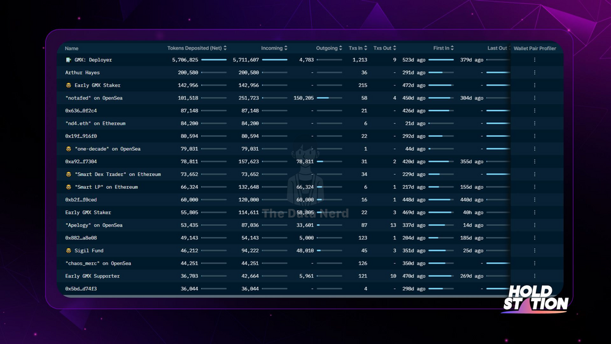Open the Sigil Fund wallet

tap(89, 251)
